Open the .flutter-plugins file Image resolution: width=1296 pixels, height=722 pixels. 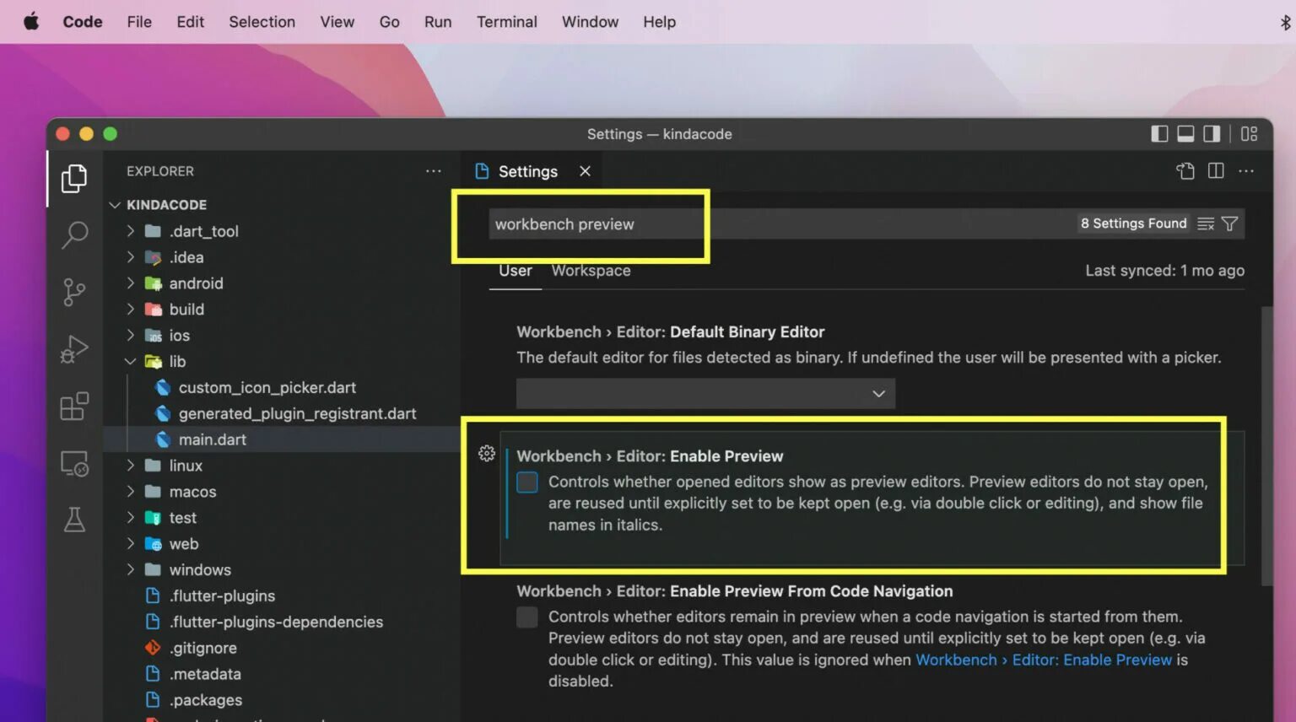point(222,596)
